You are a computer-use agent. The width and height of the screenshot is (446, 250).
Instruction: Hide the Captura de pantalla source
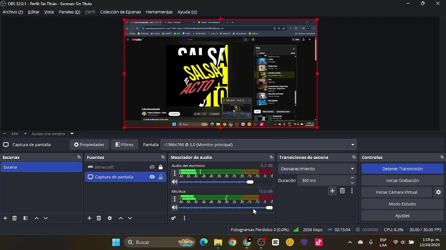(152, 177)
